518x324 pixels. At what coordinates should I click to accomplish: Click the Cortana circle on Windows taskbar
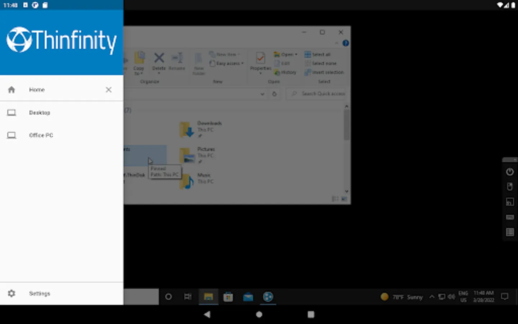(x=168, y=297)
